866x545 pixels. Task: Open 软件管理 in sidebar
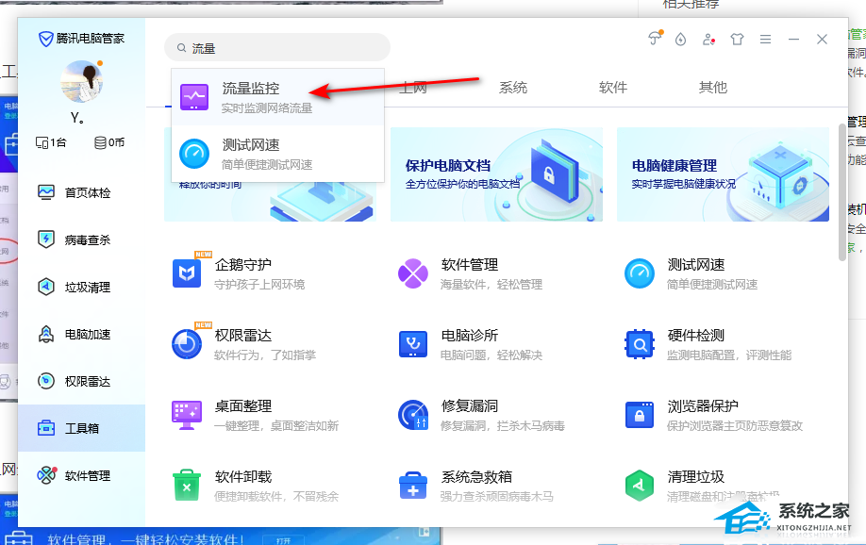[82, 475]
